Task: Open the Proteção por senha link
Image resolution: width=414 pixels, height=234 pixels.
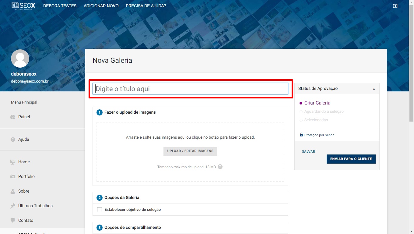Action: click(x=319, y=135)
